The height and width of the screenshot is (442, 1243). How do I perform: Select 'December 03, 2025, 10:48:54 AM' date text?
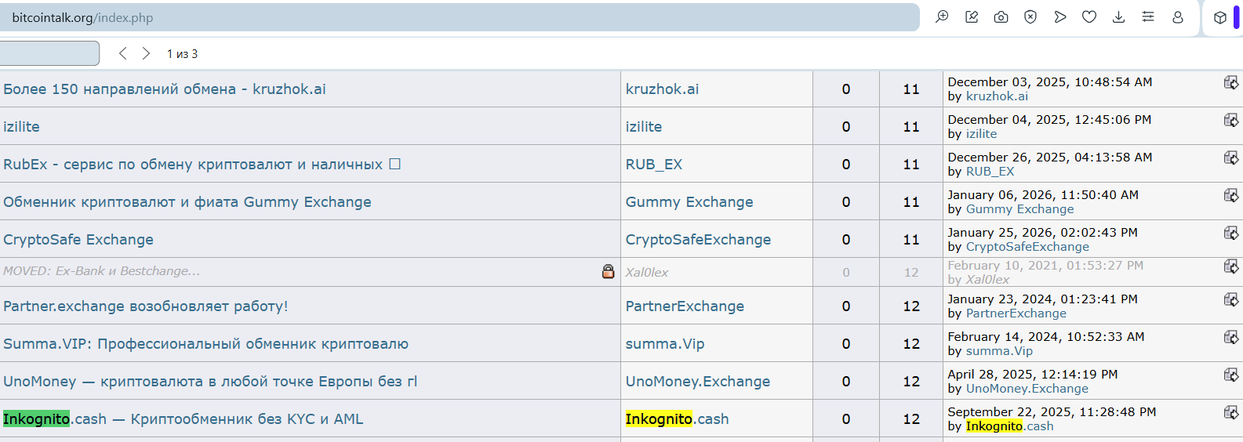coord(1050,82)
